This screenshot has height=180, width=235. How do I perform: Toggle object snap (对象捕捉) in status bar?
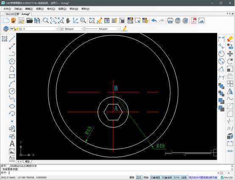click(x=156, y=177)
